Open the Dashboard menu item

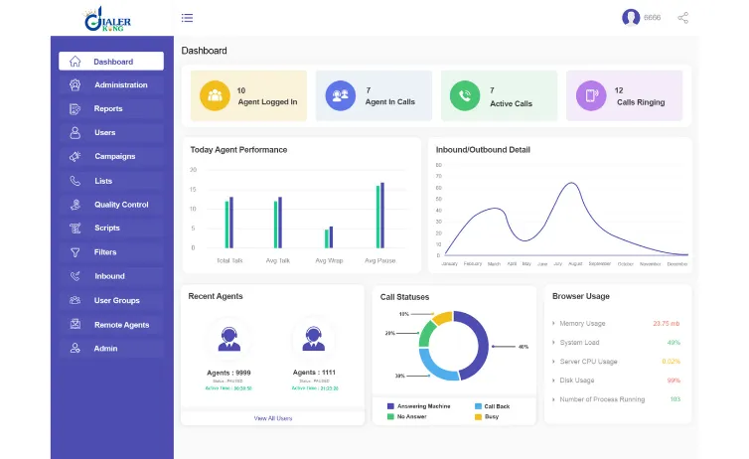click(111, 62)
